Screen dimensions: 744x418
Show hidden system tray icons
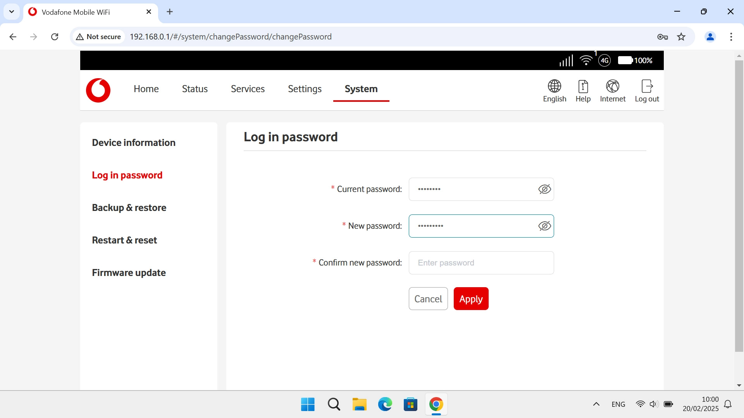596,404
